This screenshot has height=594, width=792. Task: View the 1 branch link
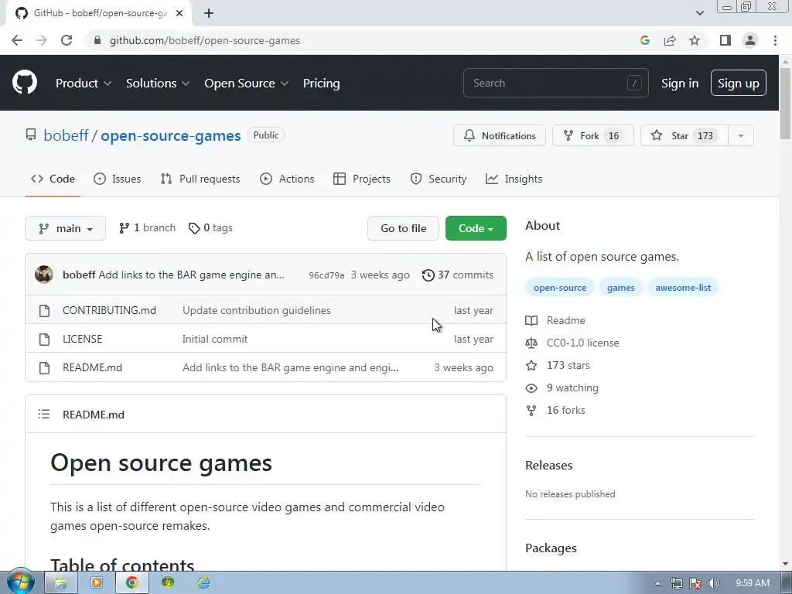pyautogui.click(x=147, y=228)
